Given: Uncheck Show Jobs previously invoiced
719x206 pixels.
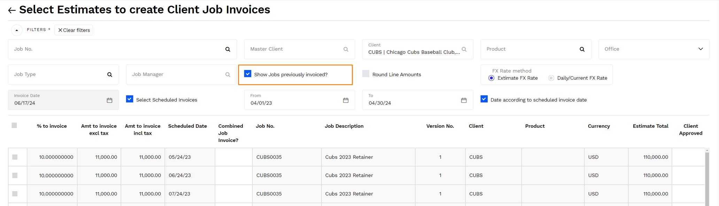Looking at the screenshot, I should click(248, 74).
